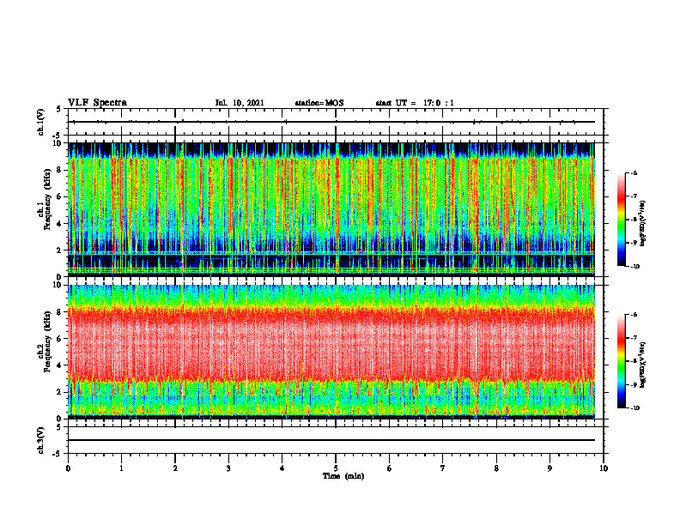
Task: Select the "6" kHz tick on ch.2 spectrogram
Action: tap(60, 339)
